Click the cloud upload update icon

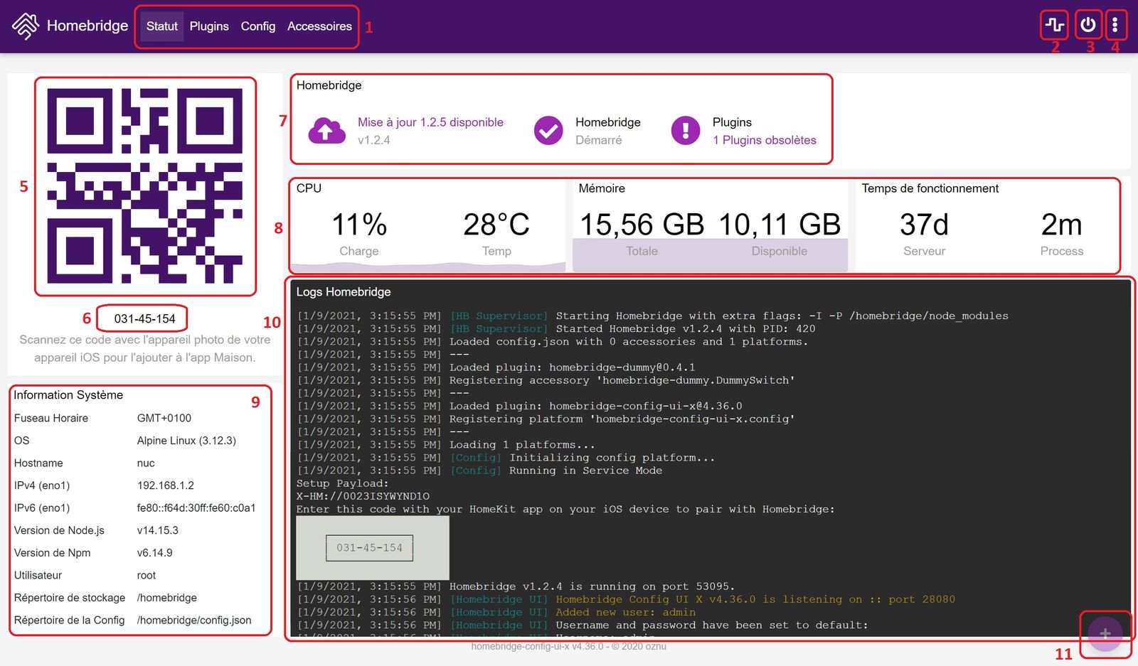326,131
